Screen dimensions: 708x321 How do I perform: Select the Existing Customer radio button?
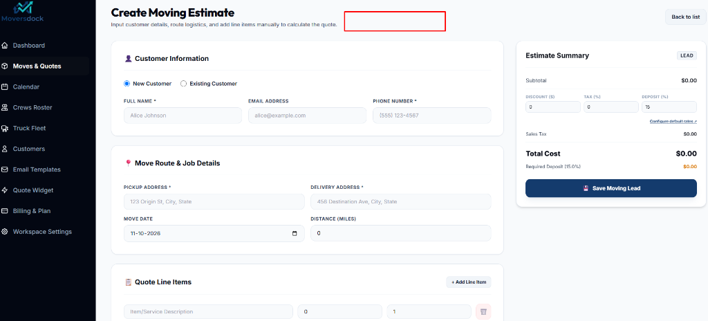click(x=183, y=84)
